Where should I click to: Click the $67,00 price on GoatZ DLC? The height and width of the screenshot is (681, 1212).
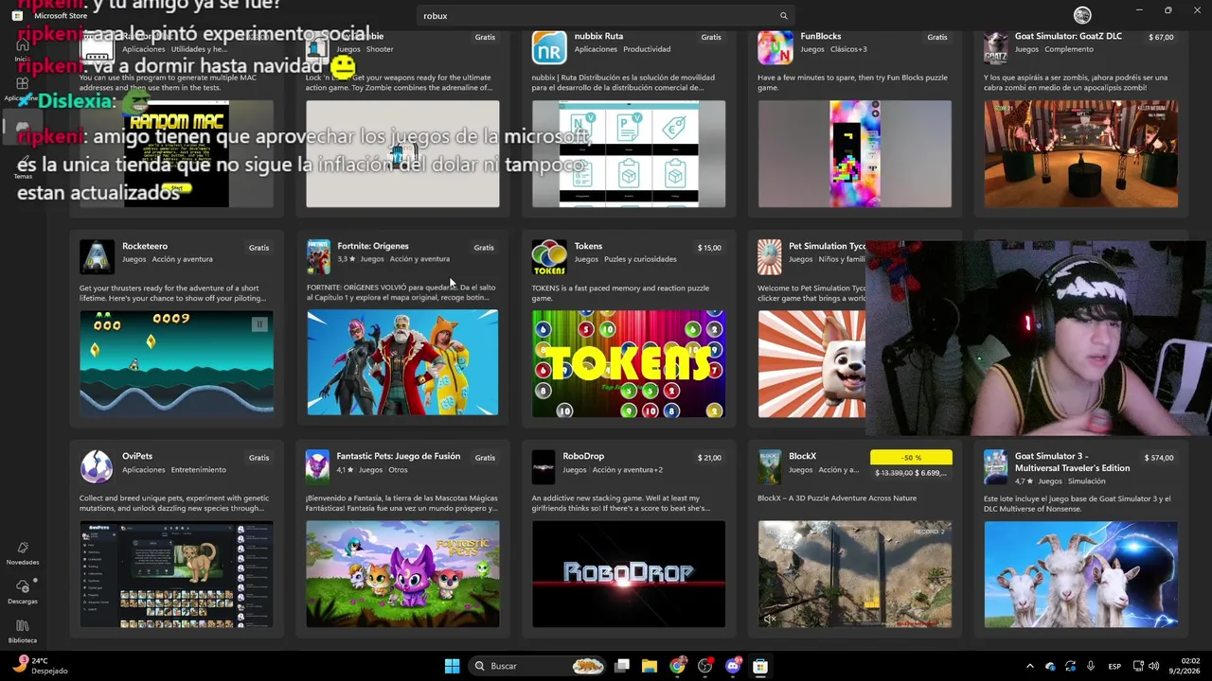pos(1161,38)
